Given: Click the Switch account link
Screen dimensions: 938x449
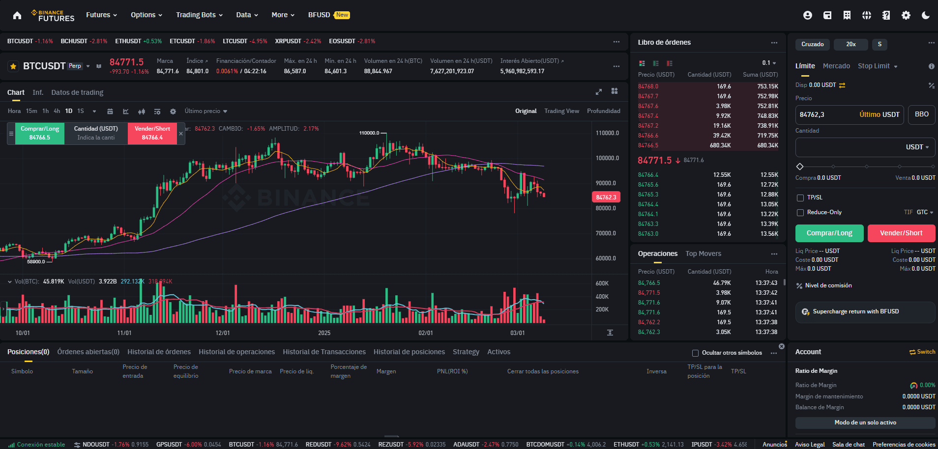Looking at the screenshot, I should click(x=922, y=352).
